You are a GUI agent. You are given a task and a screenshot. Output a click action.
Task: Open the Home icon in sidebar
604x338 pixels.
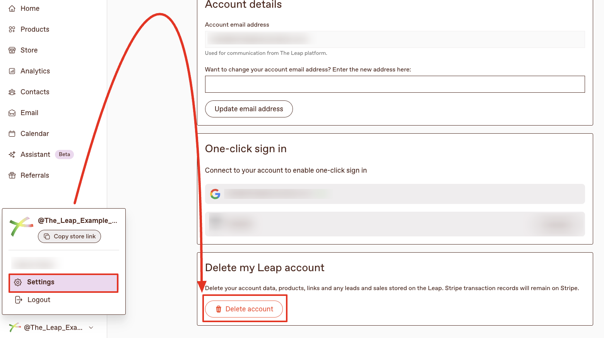click(x=12, y=8)
